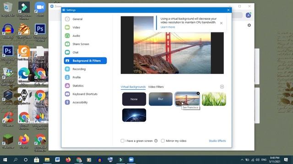Click the profile avatar in Zoom window
Viewport: 293px width, 164px height.
click(248, 15)
